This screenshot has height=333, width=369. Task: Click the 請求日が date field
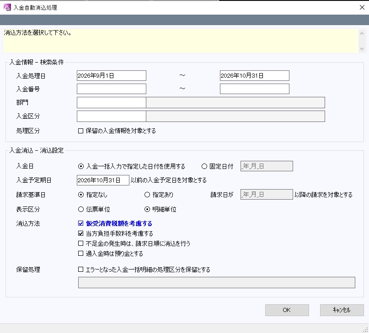coord(267,195)
